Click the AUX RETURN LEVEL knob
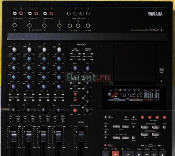This screenshot has height=156, width=175. tap(76, 68)
